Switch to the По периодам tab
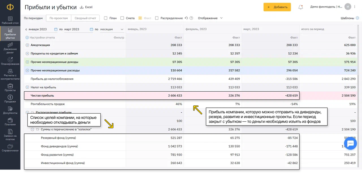The height and width of the screenshot is (173, 362). tap(33, 18)
